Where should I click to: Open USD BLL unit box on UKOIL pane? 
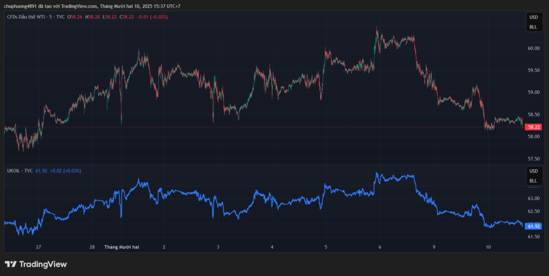tap(533, 176)
